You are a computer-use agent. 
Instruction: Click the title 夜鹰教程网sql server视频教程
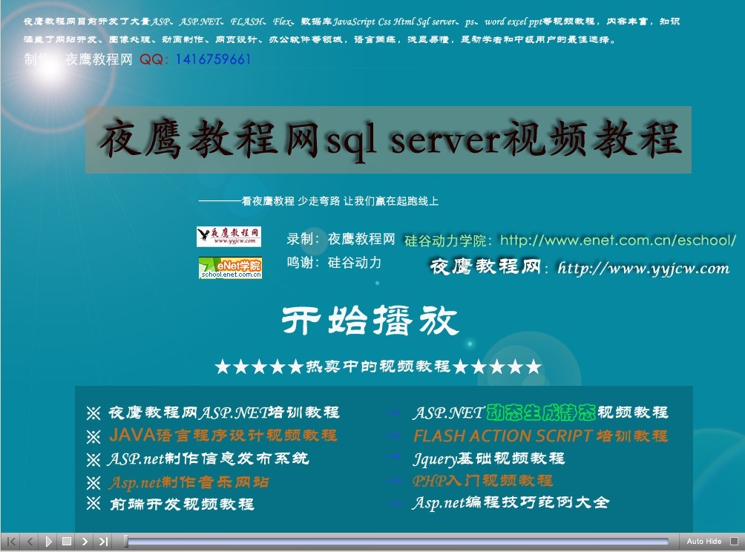[390, 139]
